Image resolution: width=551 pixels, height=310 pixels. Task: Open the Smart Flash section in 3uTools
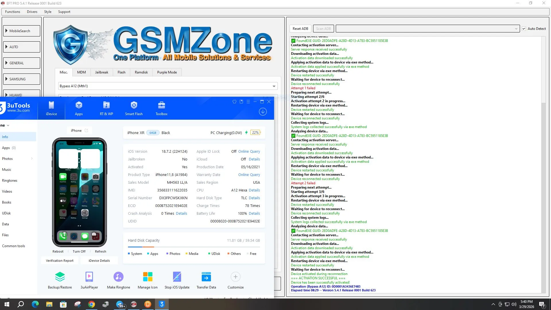tap(134, 108)
